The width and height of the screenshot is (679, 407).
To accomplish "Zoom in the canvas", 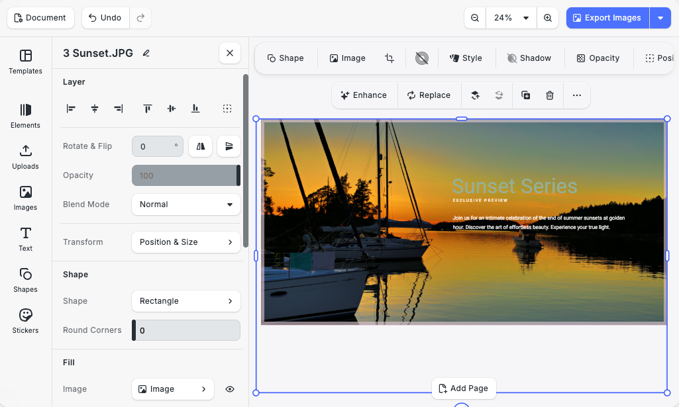I will coord(548,18).
